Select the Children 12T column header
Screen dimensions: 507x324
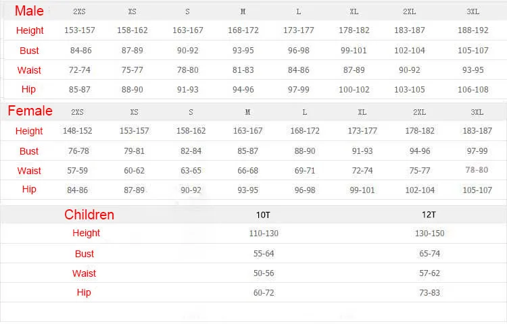tap(429, 215)
